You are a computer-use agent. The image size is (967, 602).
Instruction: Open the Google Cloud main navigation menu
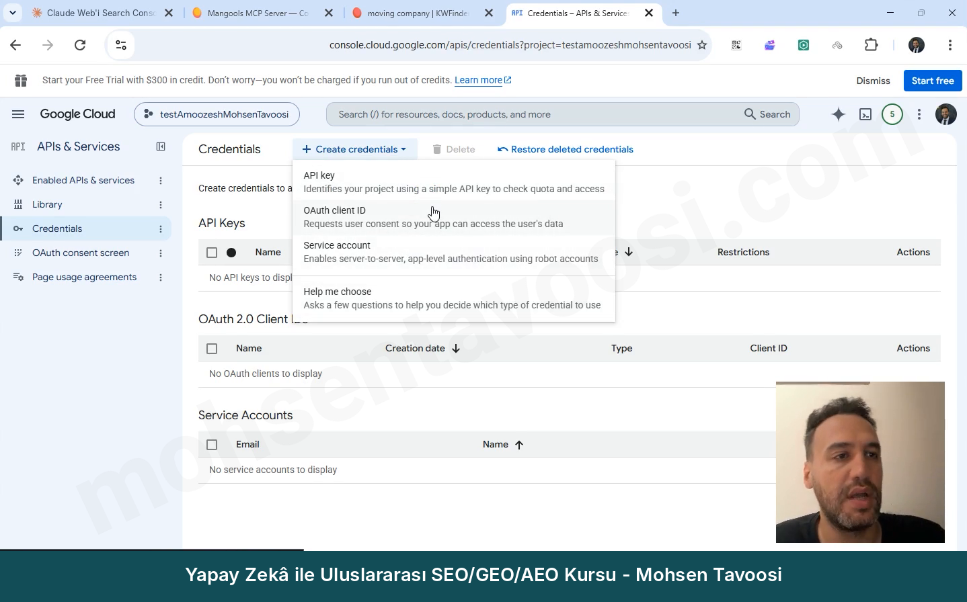[18, 114]
